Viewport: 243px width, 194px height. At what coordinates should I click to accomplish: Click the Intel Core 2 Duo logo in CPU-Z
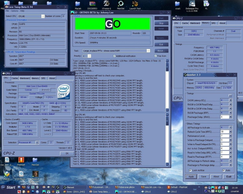64,92
